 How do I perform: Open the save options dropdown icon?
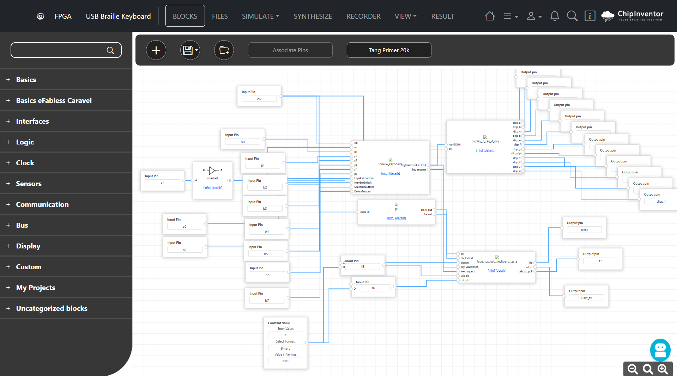pyautogui.click(x=190, y=50)
